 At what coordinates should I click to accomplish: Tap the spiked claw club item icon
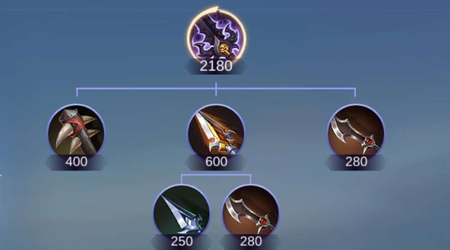(x=76, y=132)
